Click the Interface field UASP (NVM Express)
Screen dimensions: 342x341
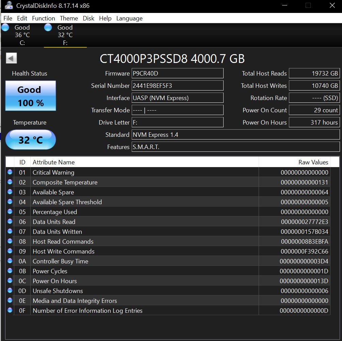178,98
